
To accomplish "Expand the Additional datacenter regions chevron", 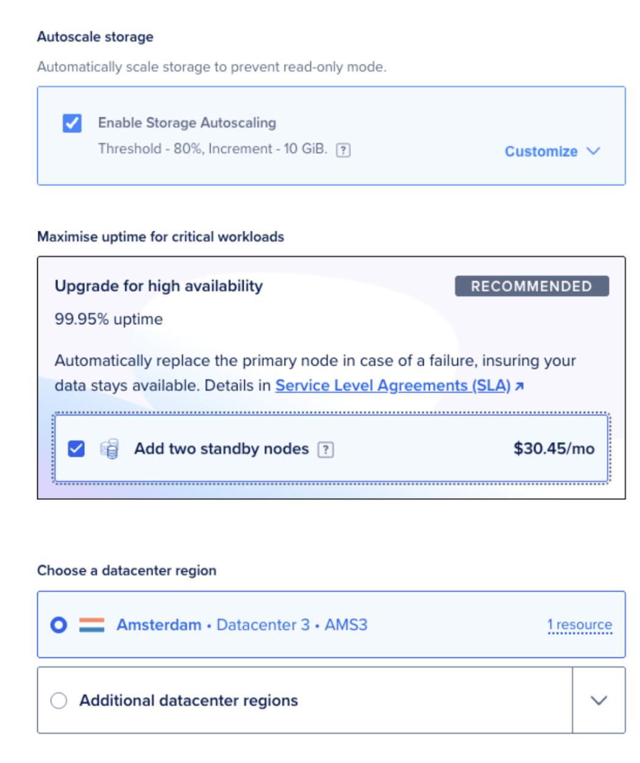I will tap(599, 701).
